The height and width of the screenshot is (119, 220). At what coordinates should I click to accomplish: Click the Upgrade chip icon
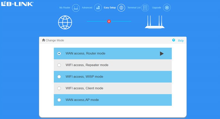(167, 8)
